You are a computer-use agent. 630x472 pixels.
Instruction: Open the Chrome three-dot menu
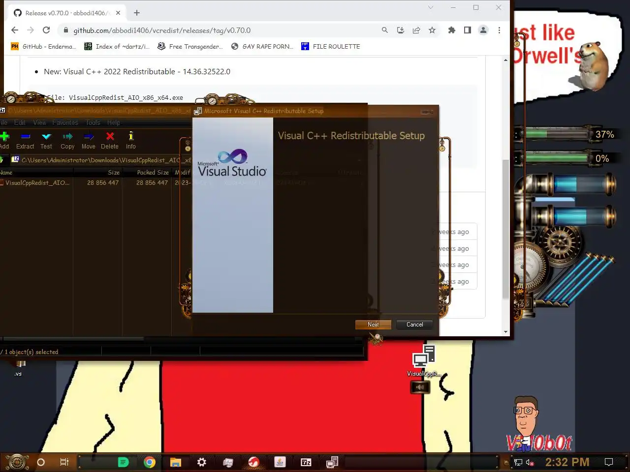tap(499, 30)
